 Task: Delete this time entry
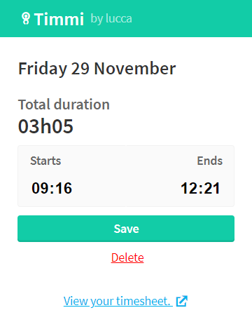[x=127, y=257]
